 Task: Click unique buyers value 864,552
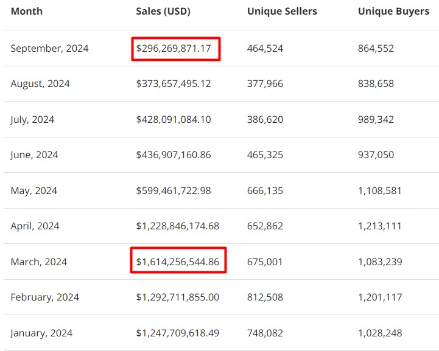coord(376,49)
